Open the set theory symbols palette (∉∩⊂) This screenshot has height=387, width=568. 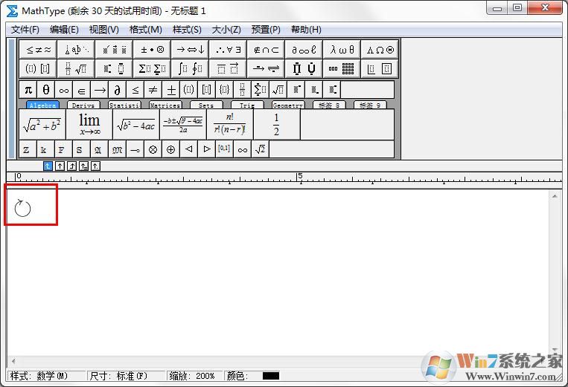point(266,50)
